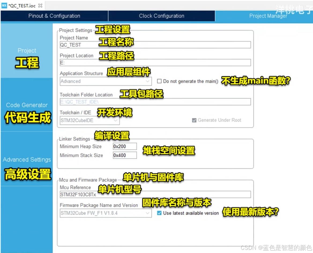Open Advanced Settings section in sidebar
313x253 pixels.
[x=27, y=159]
